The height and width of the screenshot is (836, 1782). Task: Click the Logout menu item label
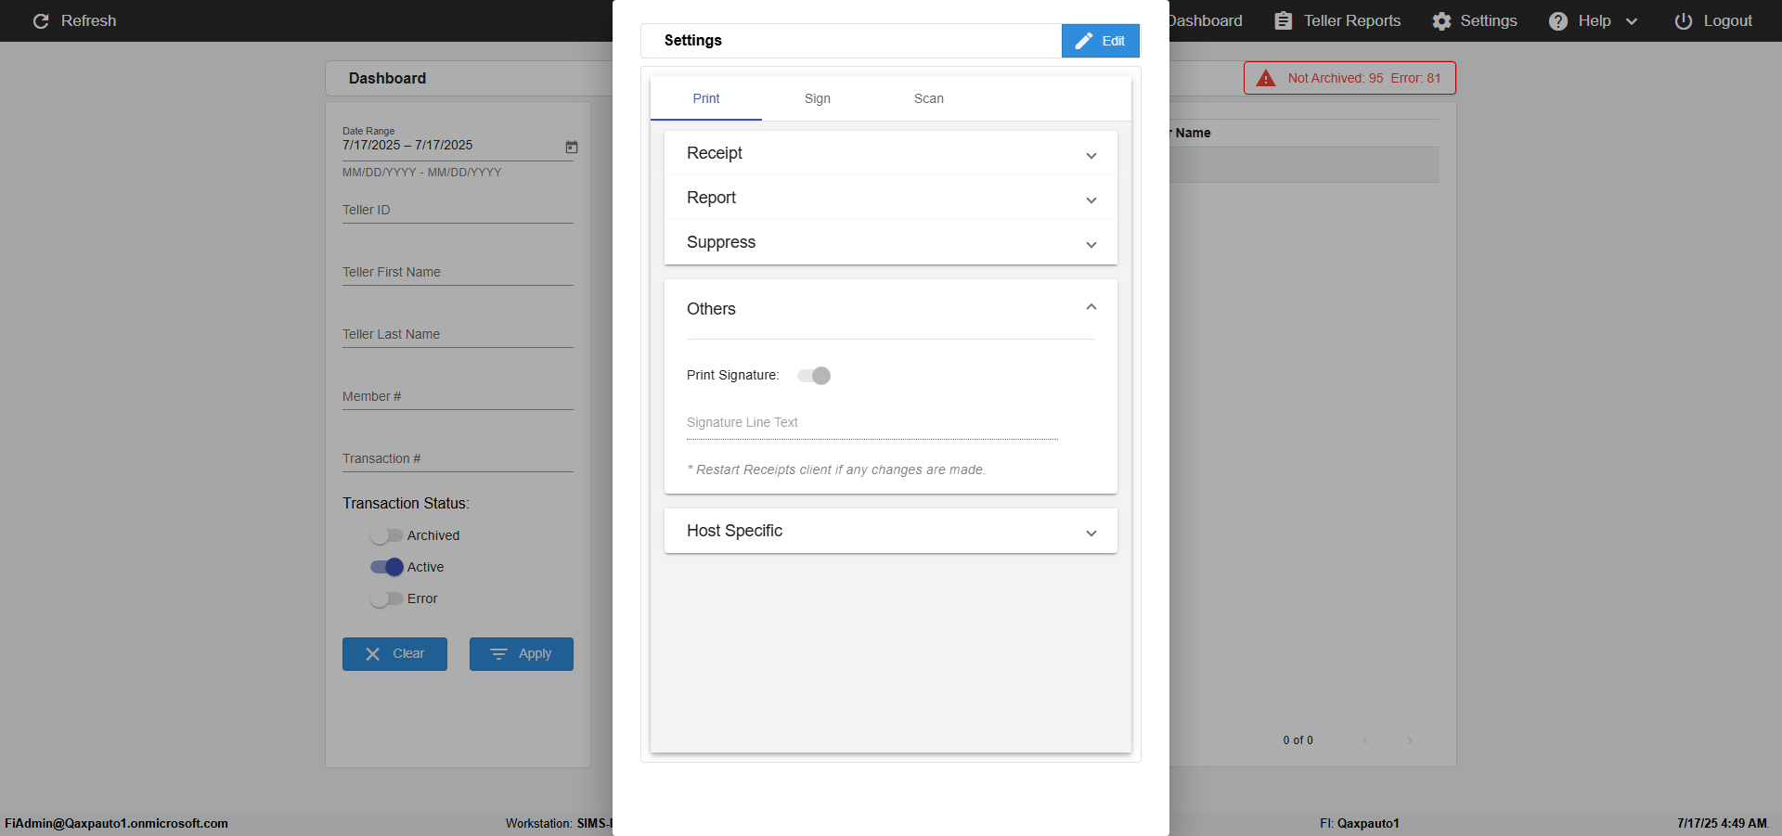1727,21
